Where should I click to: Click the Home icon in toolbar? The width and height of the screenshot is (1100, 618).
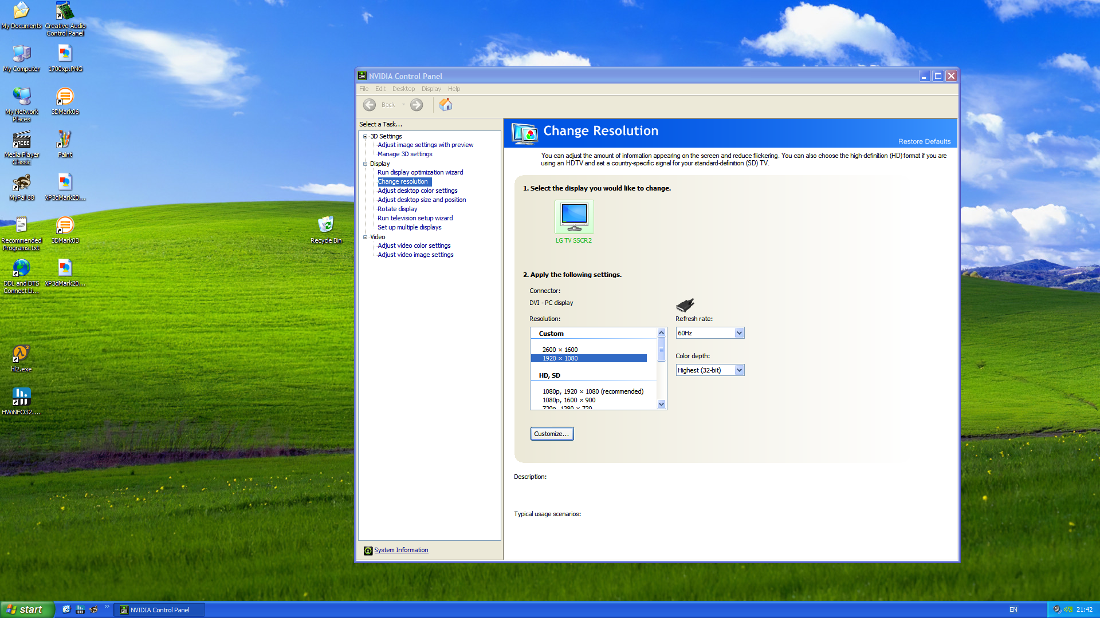(446, 105)
